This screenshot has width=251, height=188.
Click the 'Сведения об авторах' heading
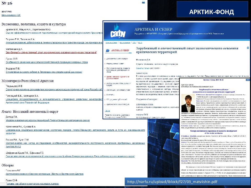[x=147, y=99]
